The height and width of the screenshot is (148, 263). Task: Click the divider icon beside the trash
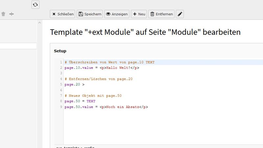pos(12,14)
